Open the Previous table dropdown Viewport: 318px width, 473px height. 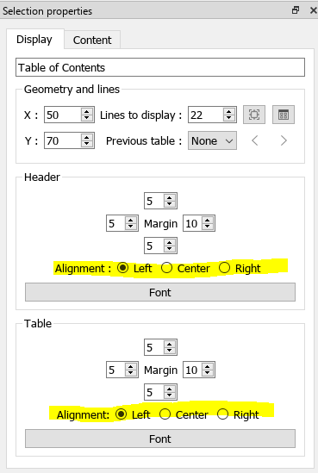212,140
